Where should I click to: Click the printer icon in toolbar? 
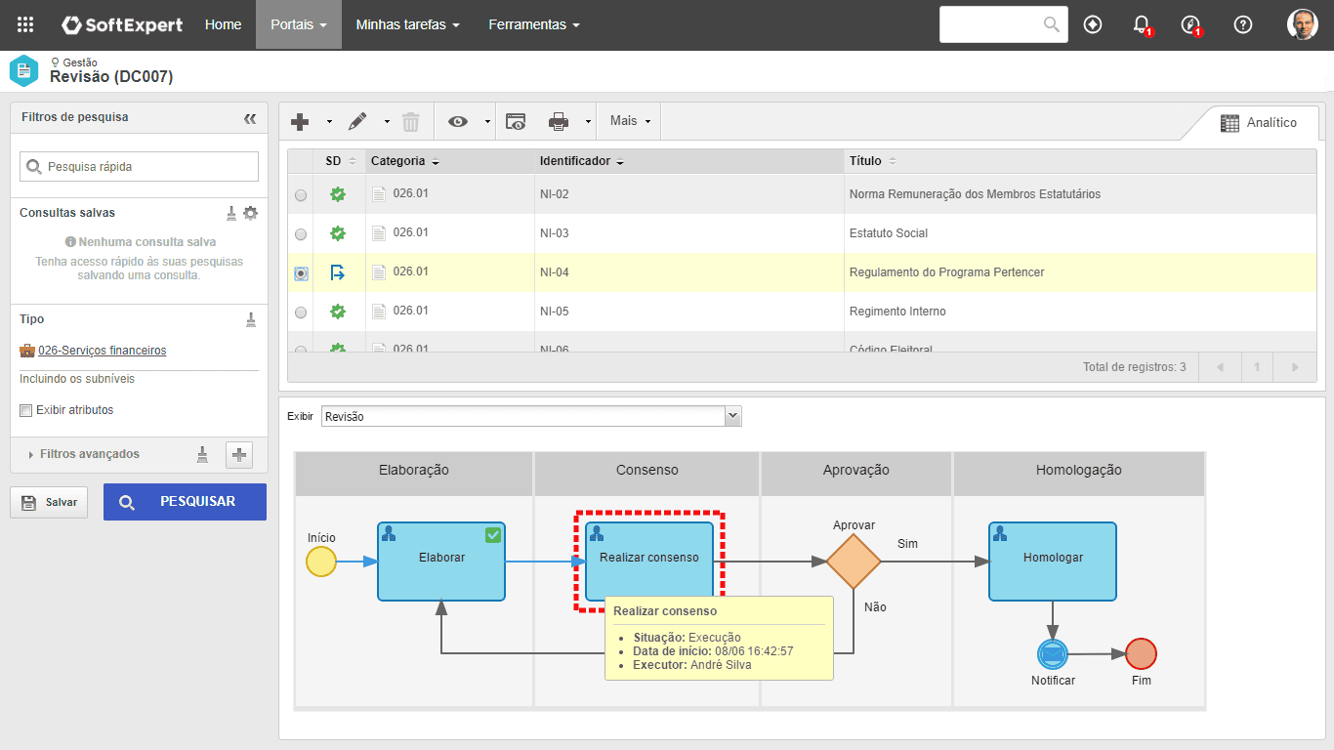click(559, 121)
